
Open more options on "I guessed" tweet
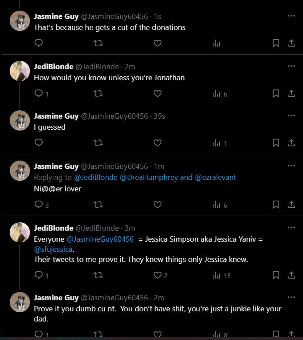point(291,116)
